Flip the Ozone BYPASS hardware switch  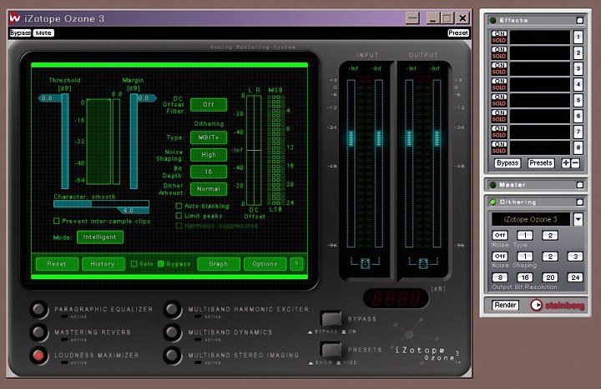click(x=331, y=319)
